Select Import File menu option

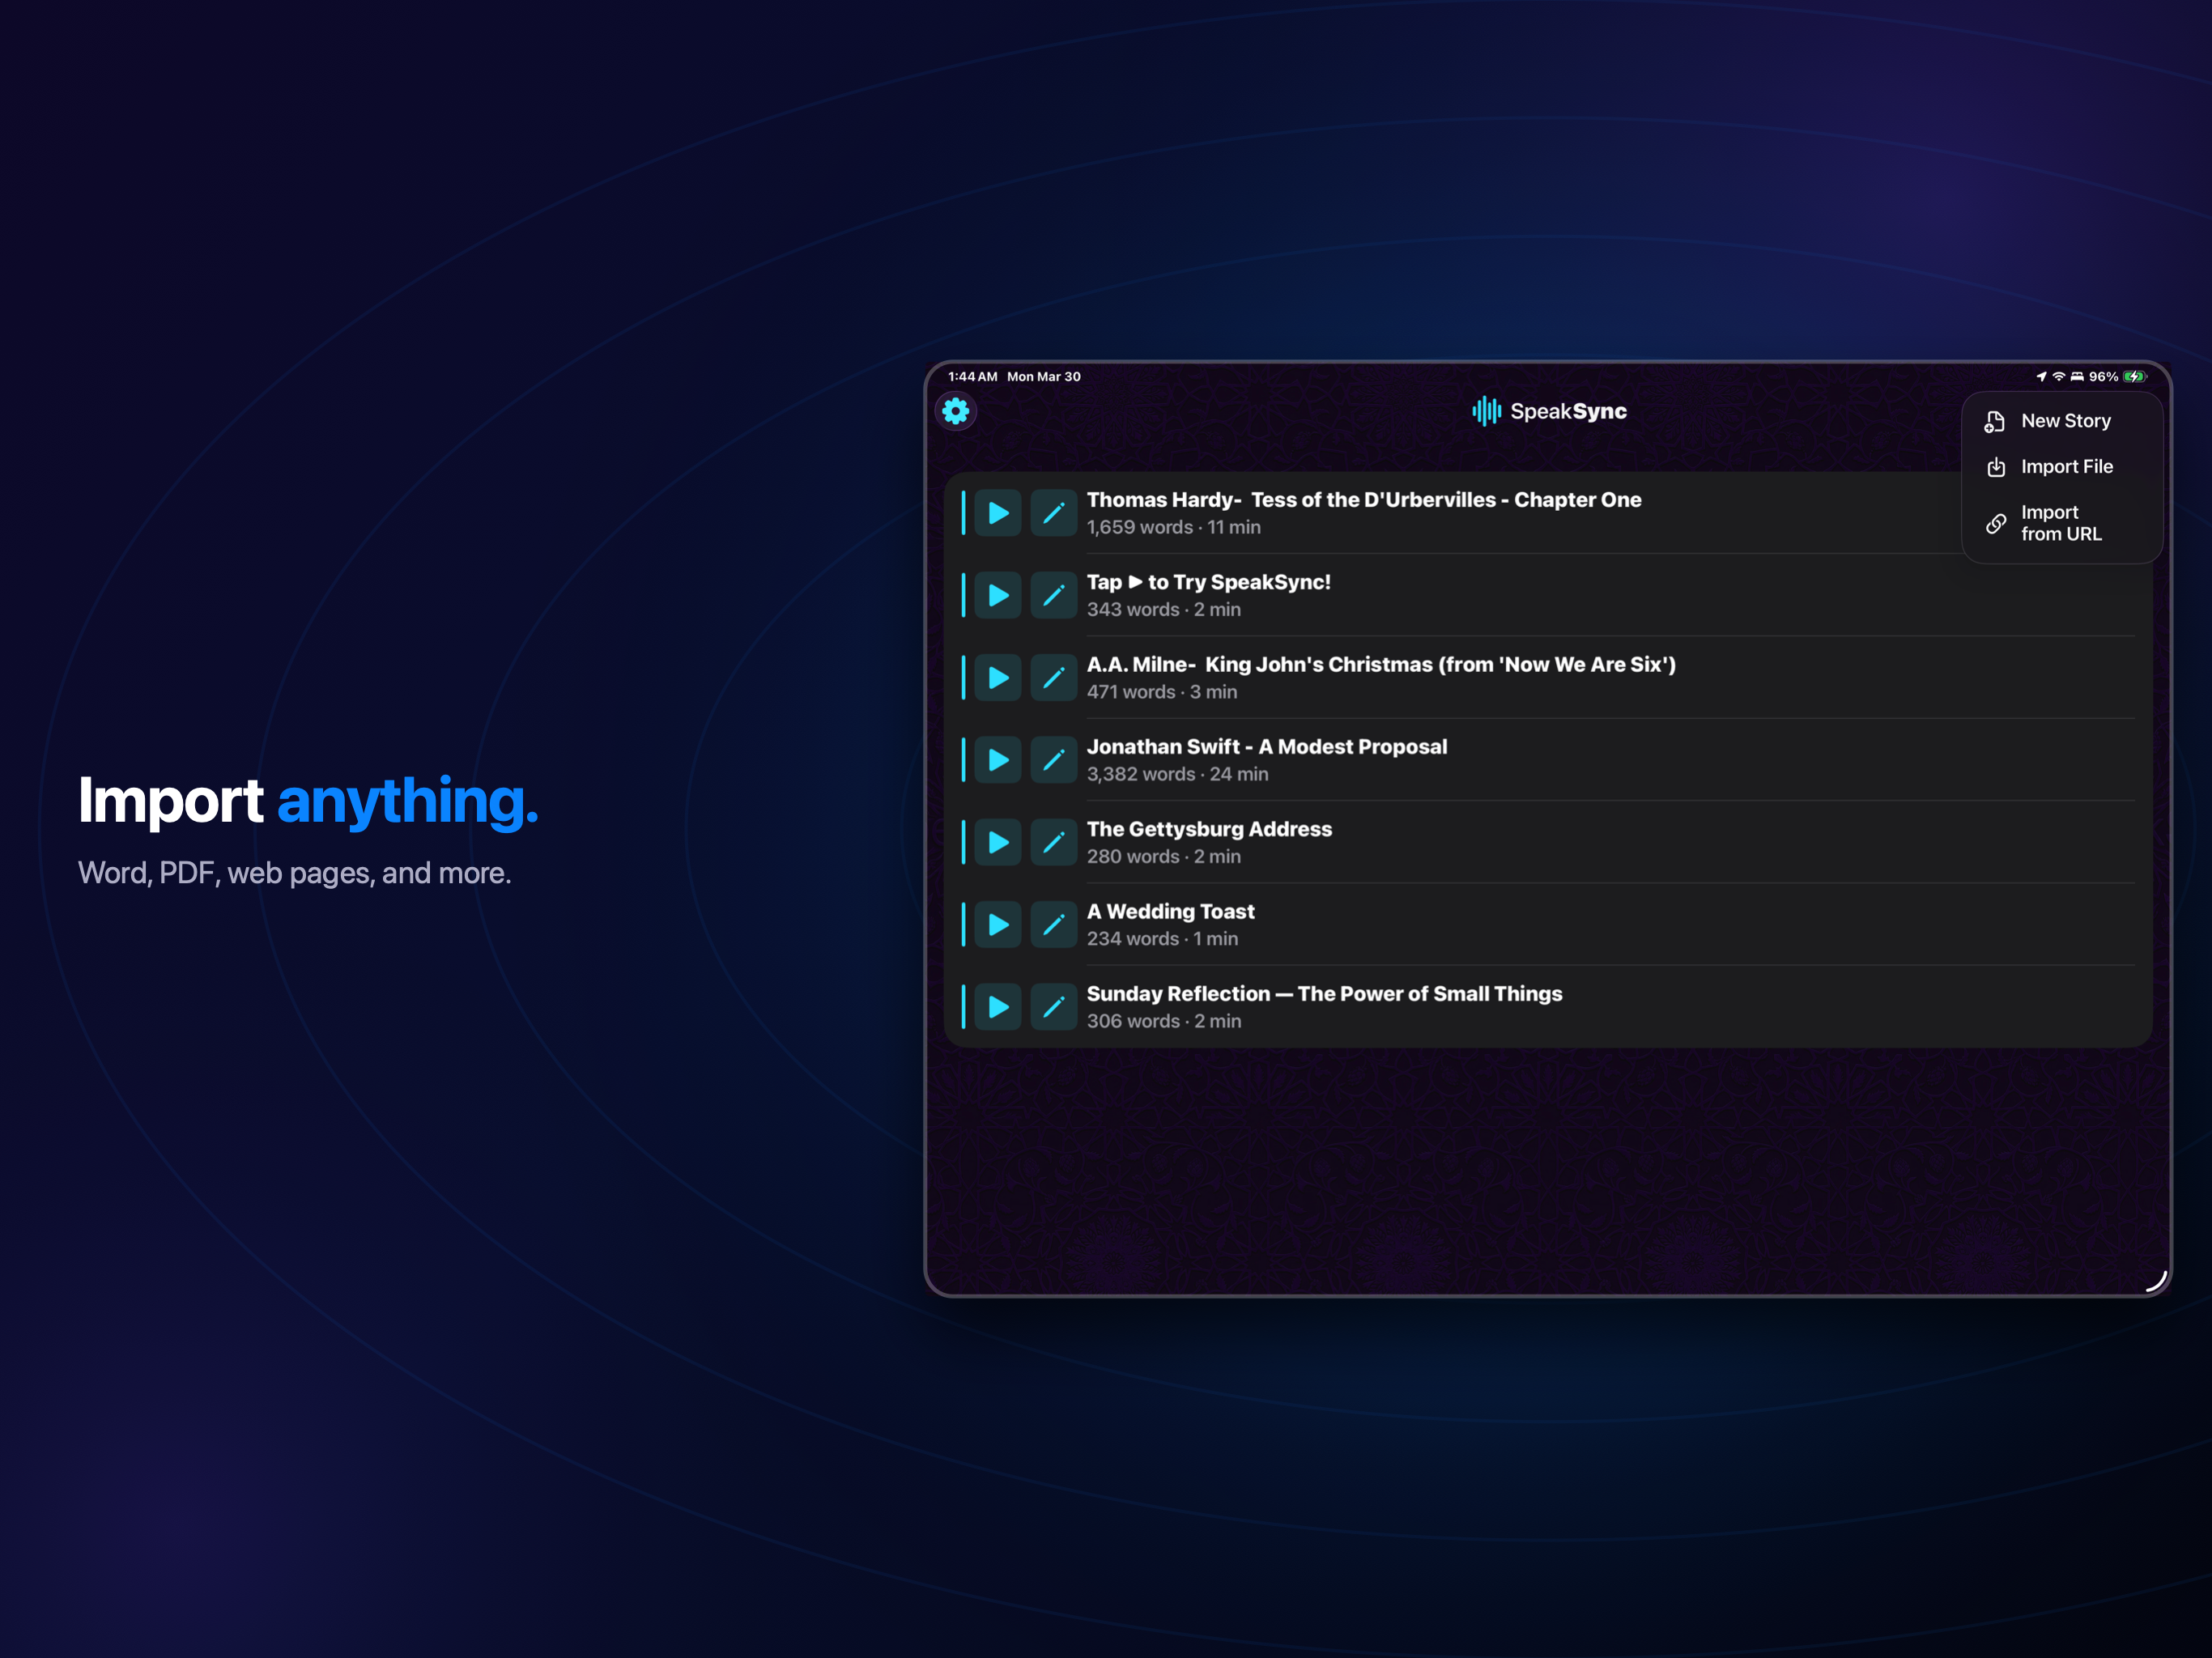[x=2062, y=467]
